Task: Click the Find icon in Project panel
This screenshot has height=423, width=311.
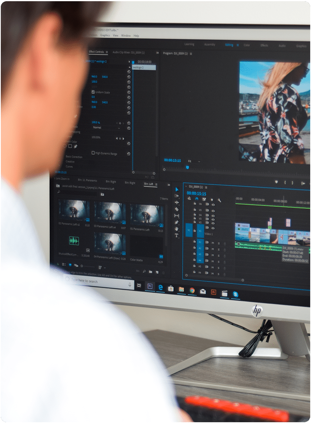Action: coord(144,271)
